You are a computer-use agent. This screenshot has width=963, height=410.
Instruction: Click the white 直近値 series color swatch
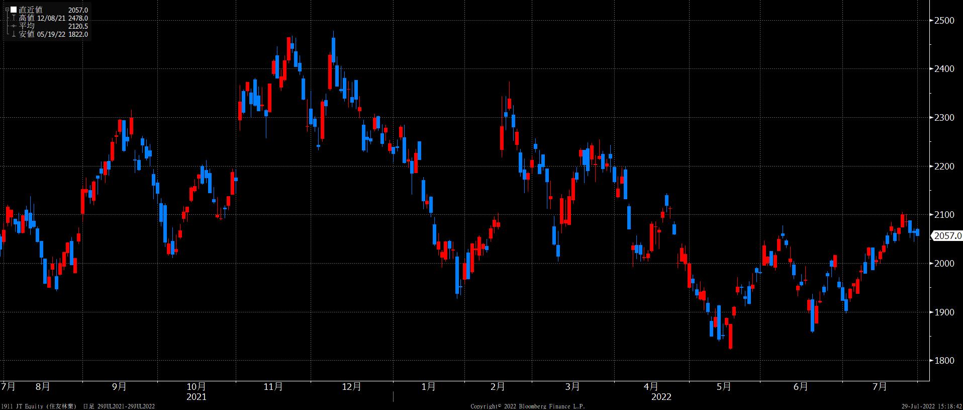pos(14,10)
